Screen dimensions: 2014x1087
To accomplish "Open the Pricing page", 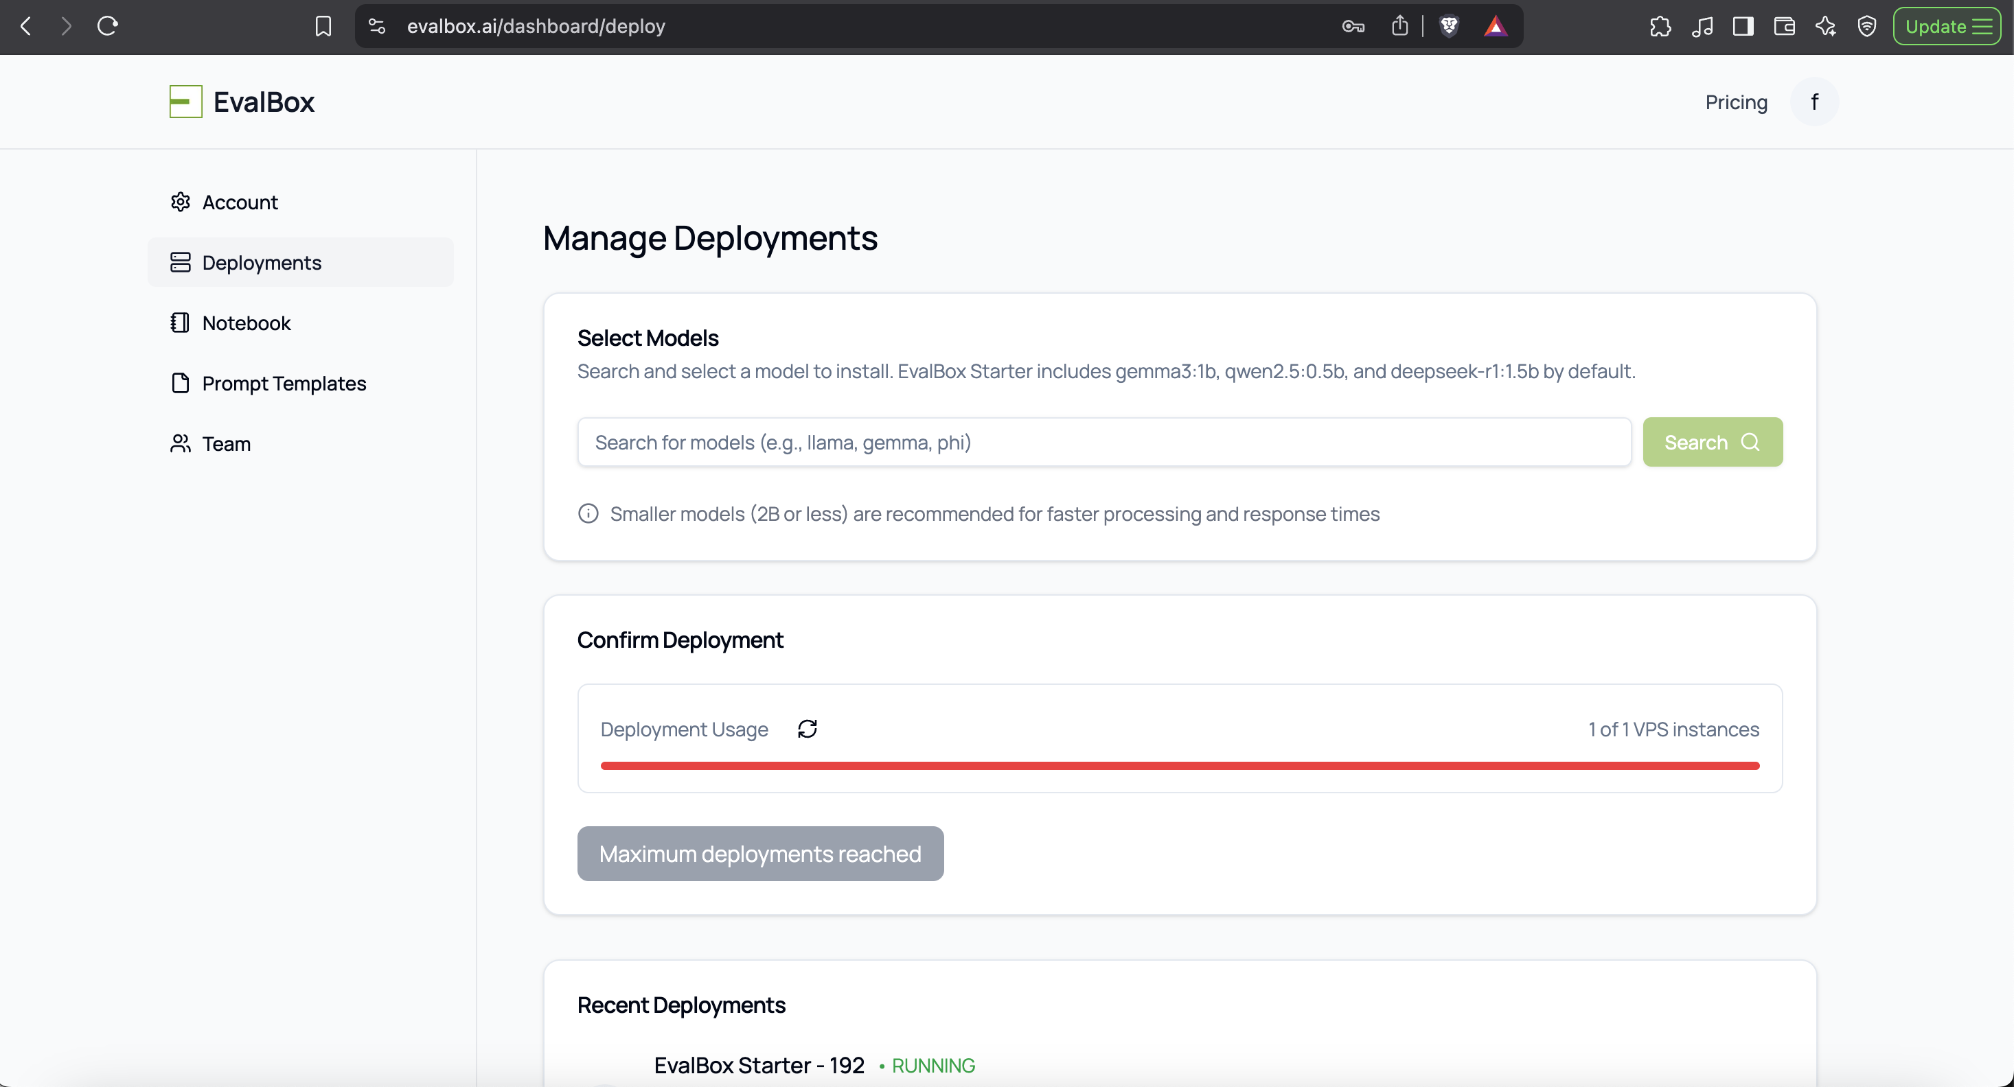I will [1736, 102].
